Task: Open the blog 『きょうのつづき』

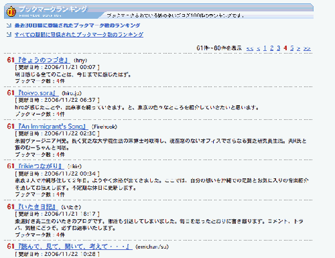Action: tap(42, 60)
